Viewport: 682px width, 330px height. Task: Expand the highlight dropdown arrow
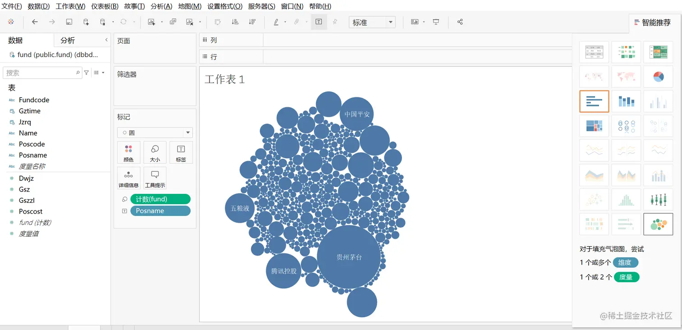point(285,22)
